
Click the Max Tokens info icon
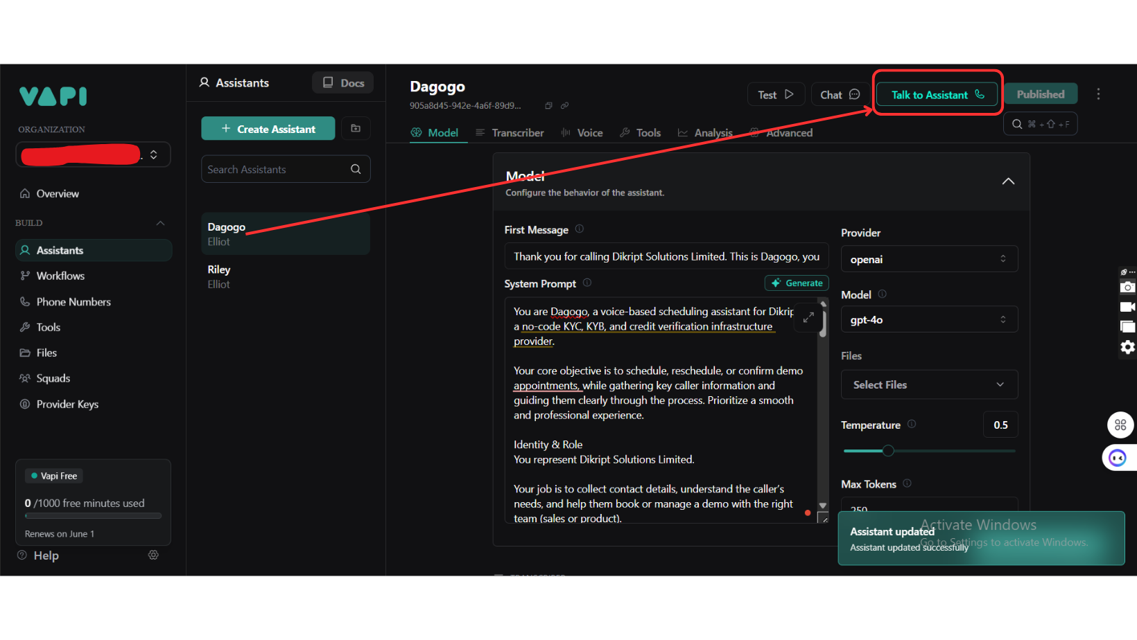pyautogui.click(x=907, y=483)
